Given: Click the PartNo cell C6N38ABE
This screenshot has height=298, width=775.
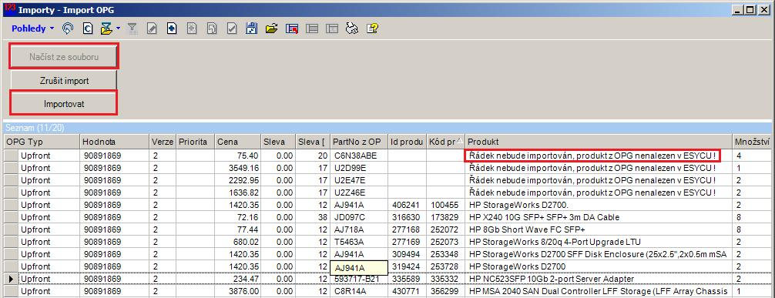Looking at the screenshot, I should coord(359,156).
